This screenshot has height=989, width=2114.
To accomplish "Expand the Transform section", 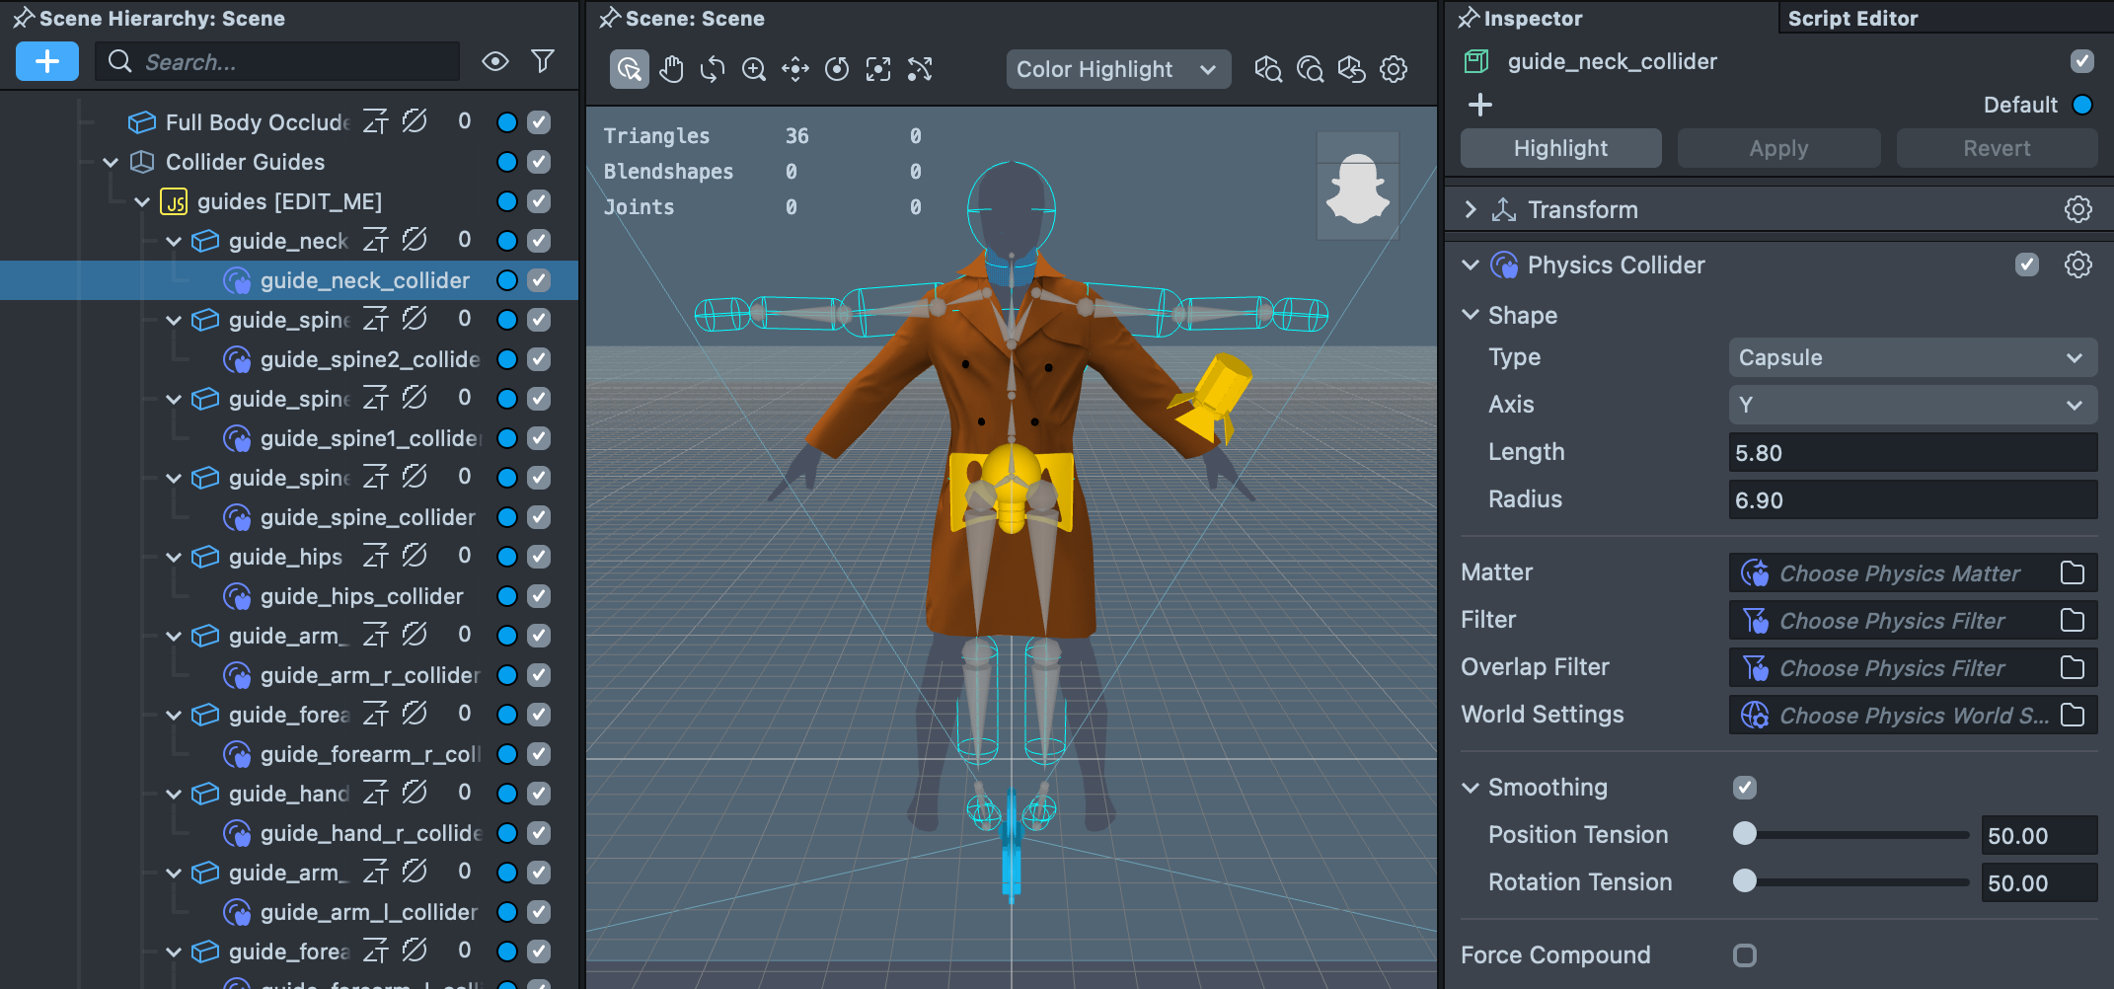I will click(x=1471, y=210).
